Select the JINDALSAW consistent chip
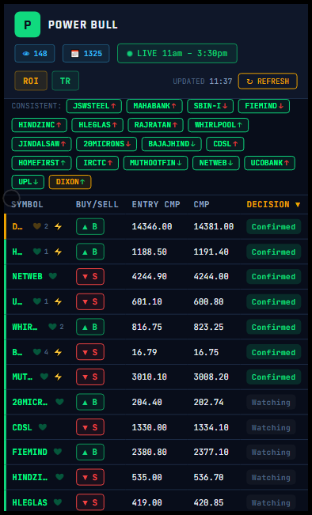The image size is (312, 515). click(41, 144)
